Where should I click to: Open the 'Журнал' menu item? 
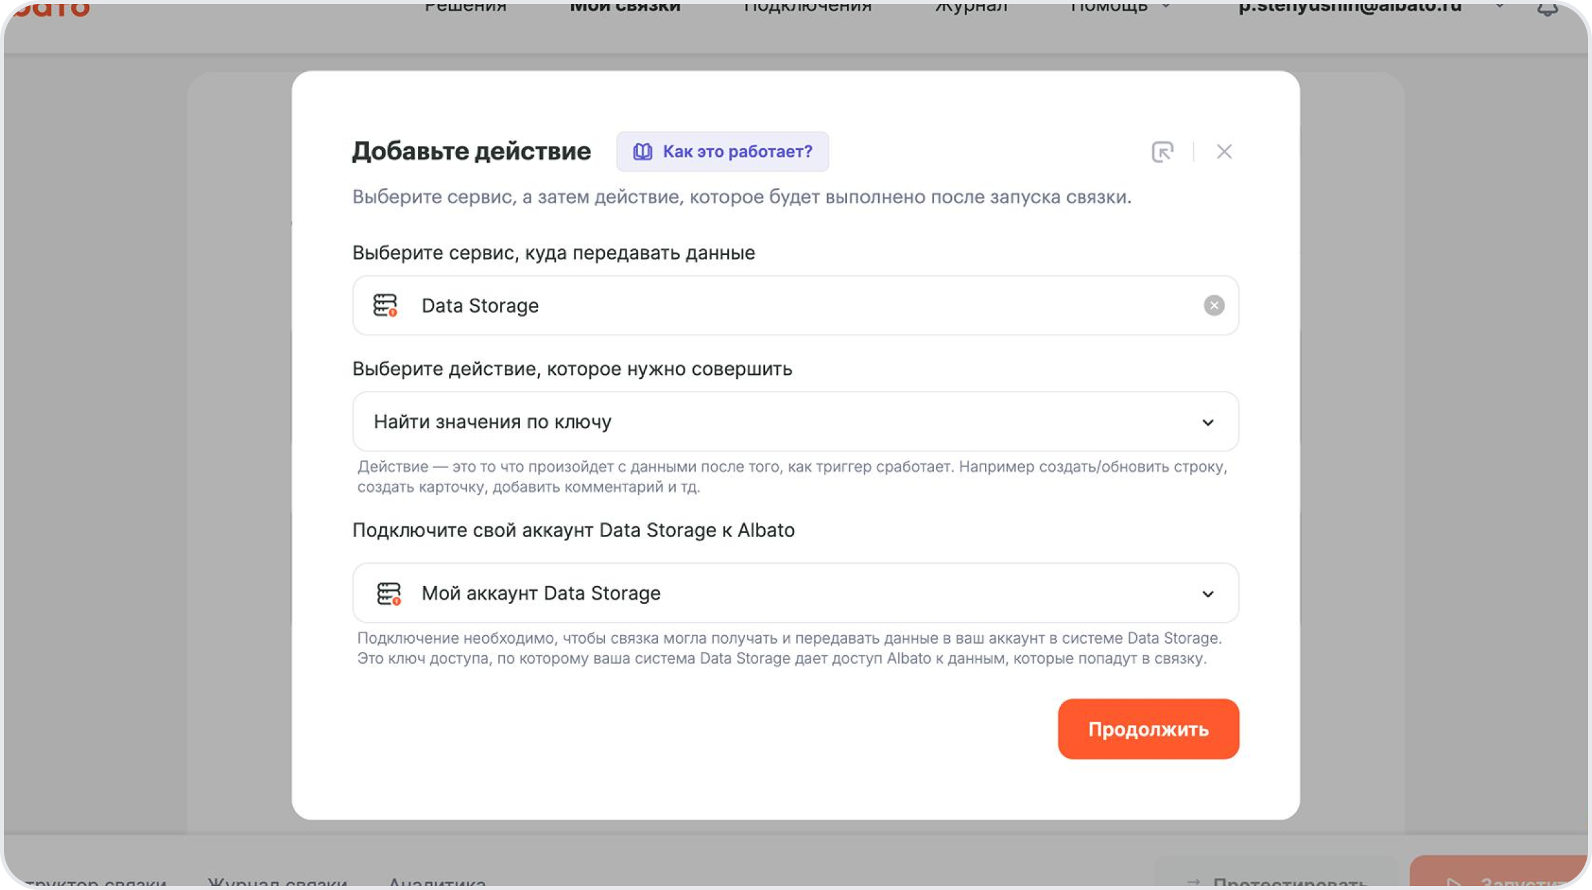pyautogui.click(x=971, y=7)
